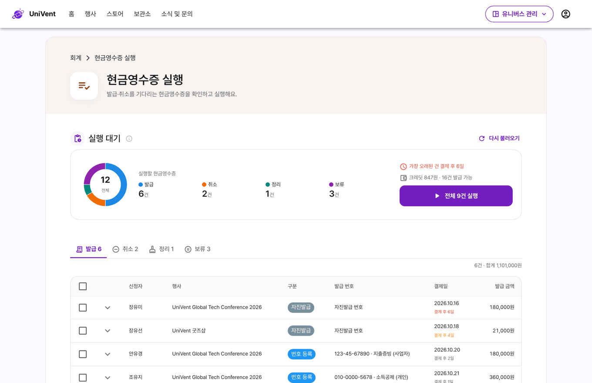Click the orange 취소 legend dot
Screen dimensions: 592x383
[x=204, y=185]
